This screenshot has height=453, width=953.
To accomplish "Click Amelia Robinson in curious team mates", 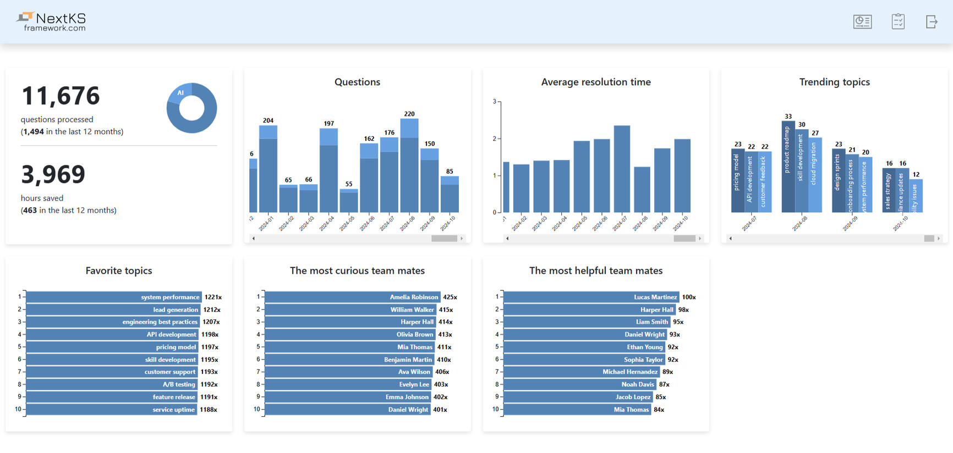I will click(x=352, y=297).
